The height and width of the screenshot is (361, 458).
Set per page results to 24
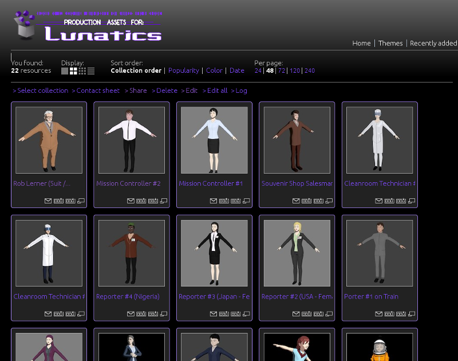[258, 71]
